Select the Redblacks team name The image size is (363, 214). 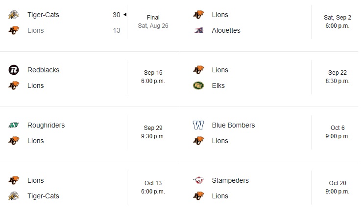[44, 70]
